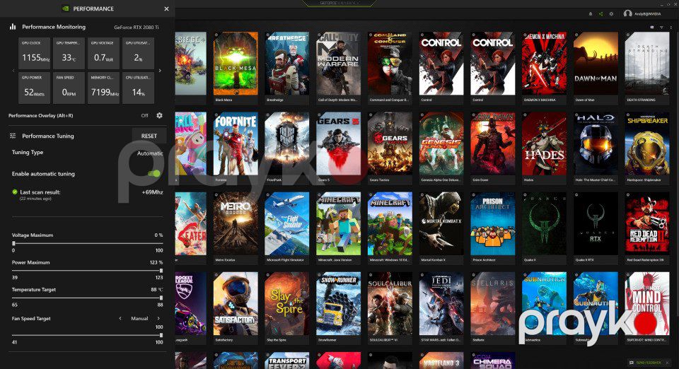
Task: Show next page of monitoring tiles
Action: click(160, 71)
